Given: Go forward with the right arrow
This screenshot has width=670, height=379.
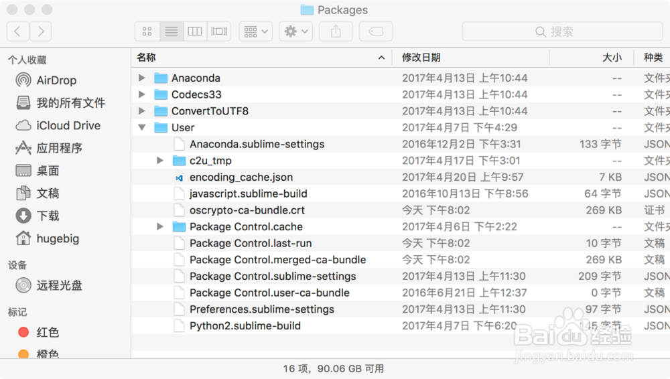Looking at the screenshot, I should 41,31.
